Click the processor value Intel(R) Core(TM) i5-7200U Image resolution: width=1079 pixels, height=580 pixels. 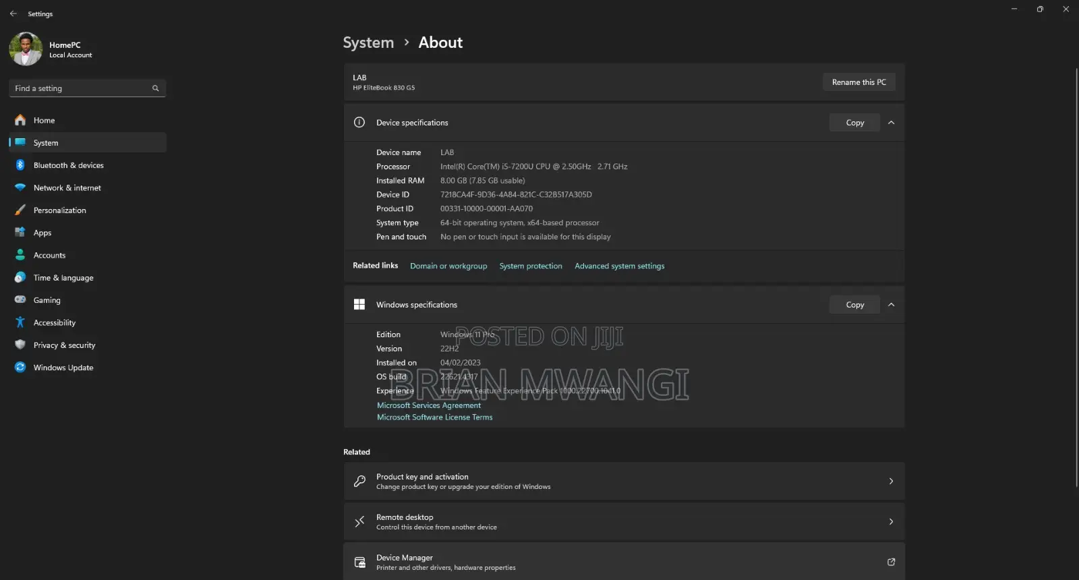click(x=534, y=167)
